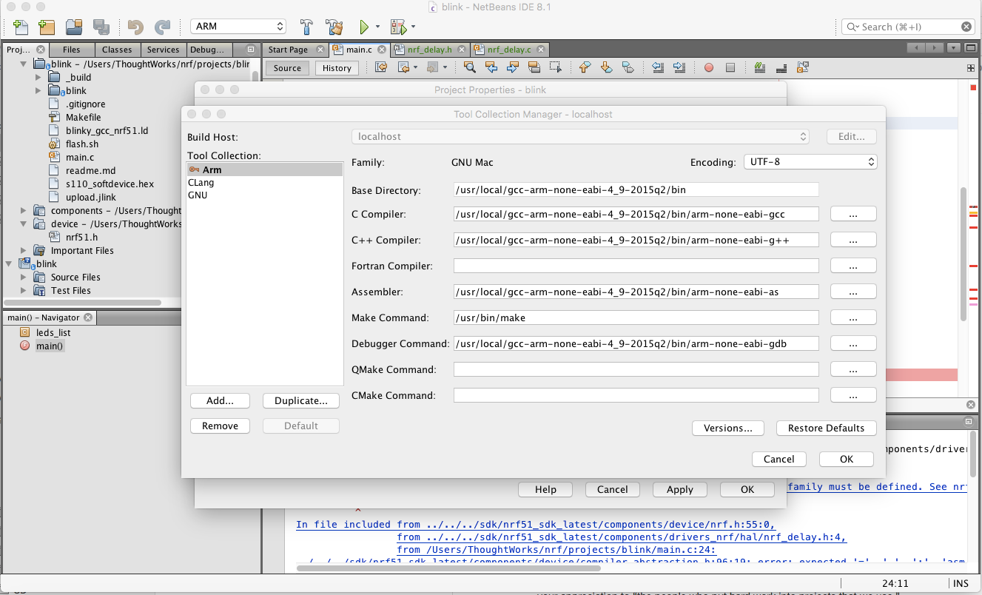The height and width of the screenshot is (595, 982).
Task: Click the Shift Line Right icon
Action: pos(679,67)
